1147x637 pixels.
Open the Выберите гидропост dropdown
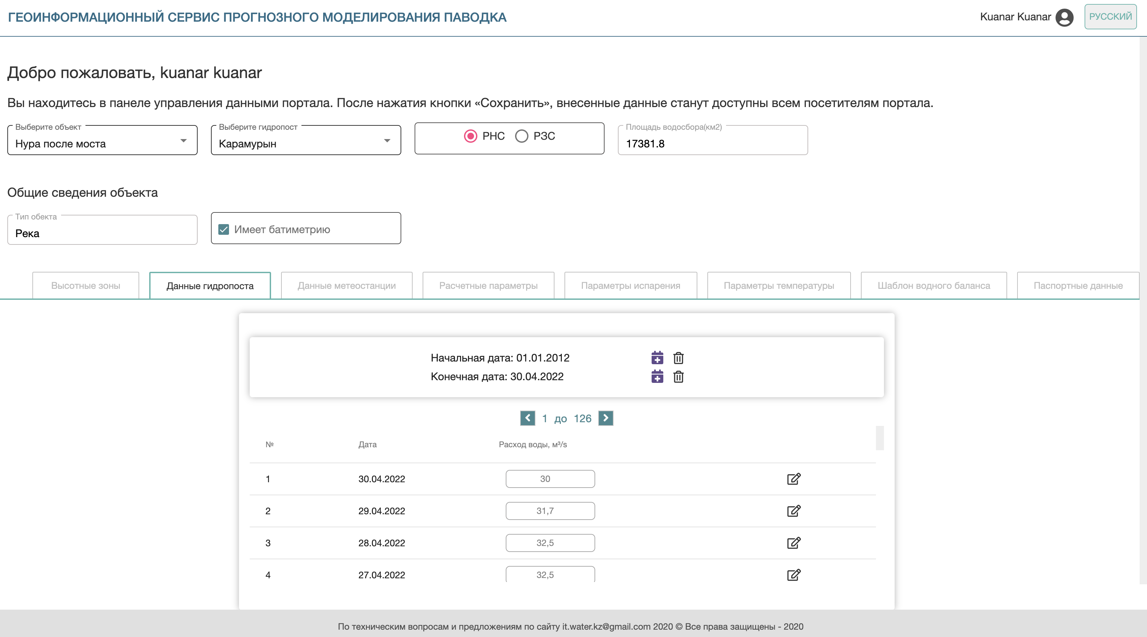[305, 143]
